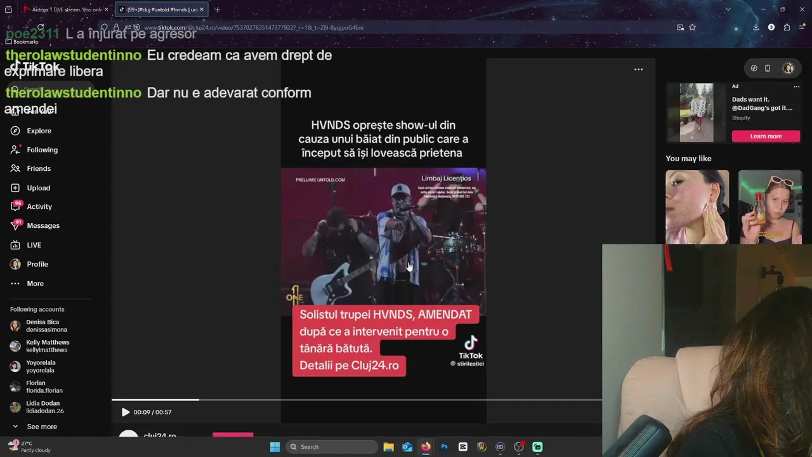
Task: Click the coin icon in TikTok header
Action: tap(754, 68)
